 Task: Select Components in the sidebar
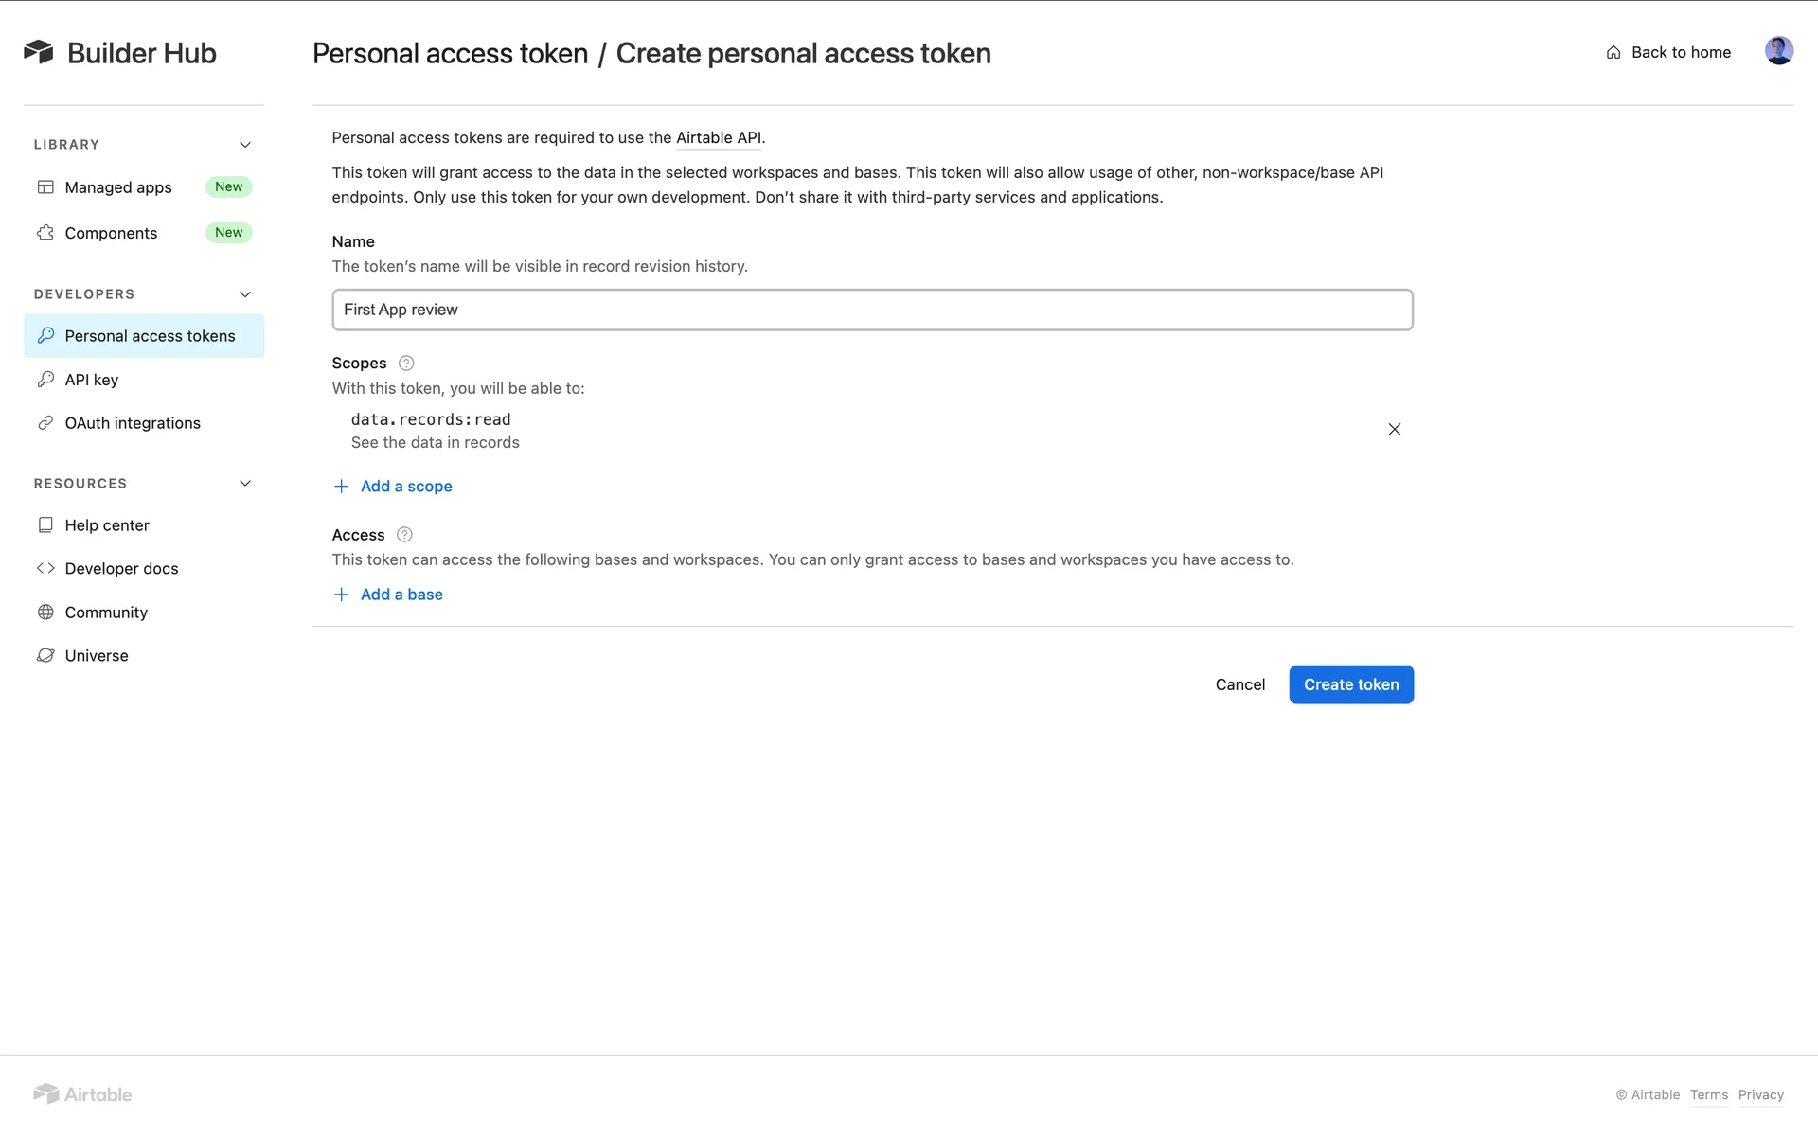tap(111, 233)
